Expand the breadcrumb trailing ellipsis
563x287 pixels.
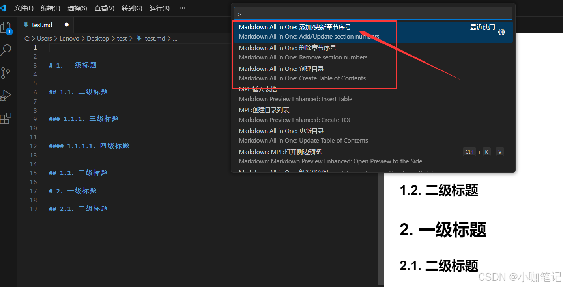[175, 39]
